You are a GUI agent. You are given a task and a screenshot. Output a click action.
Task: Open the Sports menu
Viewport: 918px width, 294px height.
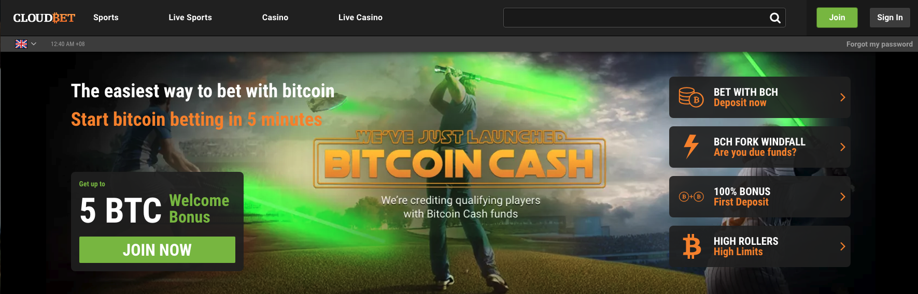(x=106, y=18)
